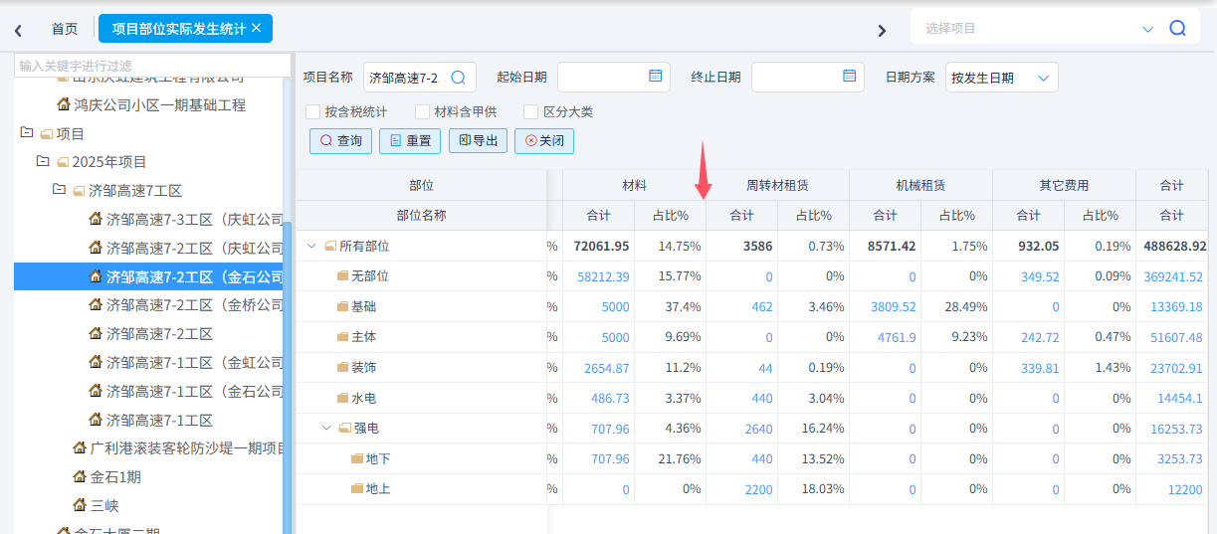Image resolution: width=1217 pixels, height=534 pixels.
Task: Open the start date calendar picker
Action: [x=655, y=77]
